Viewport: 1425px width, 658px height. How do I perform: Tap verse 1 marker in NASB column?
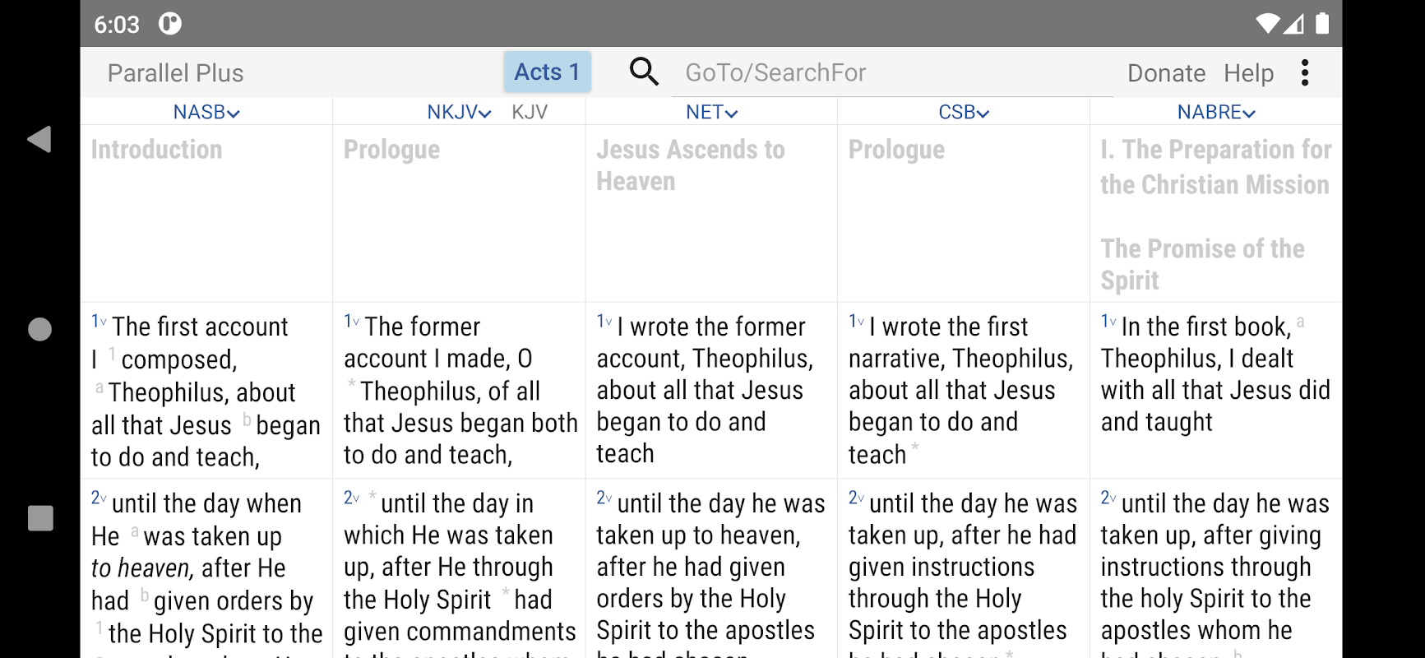99,322
